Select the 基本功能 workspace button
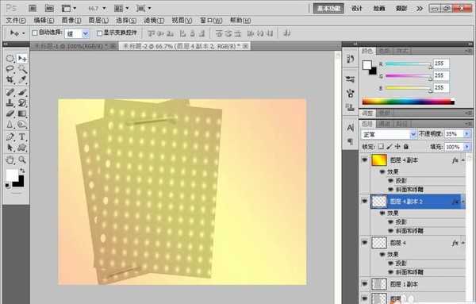 [x=328, y=9]
